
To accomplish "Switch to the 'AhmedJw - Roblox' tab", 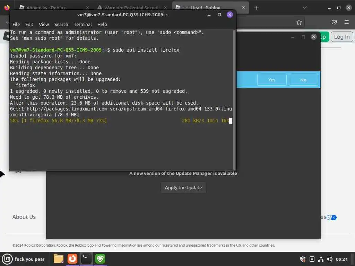I will (46, 8).
